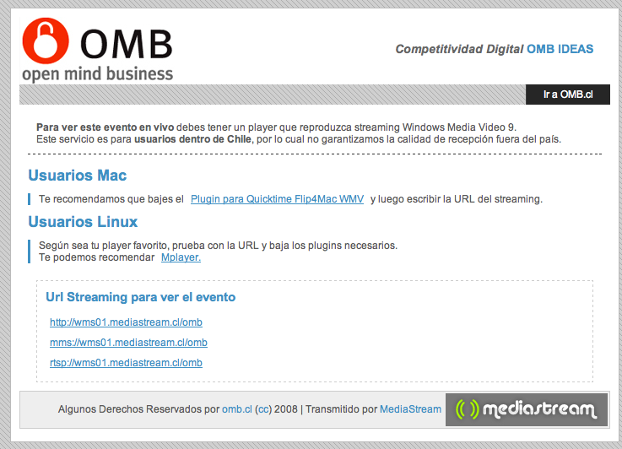Click the mediastream wordmark in footer banner

539,409
